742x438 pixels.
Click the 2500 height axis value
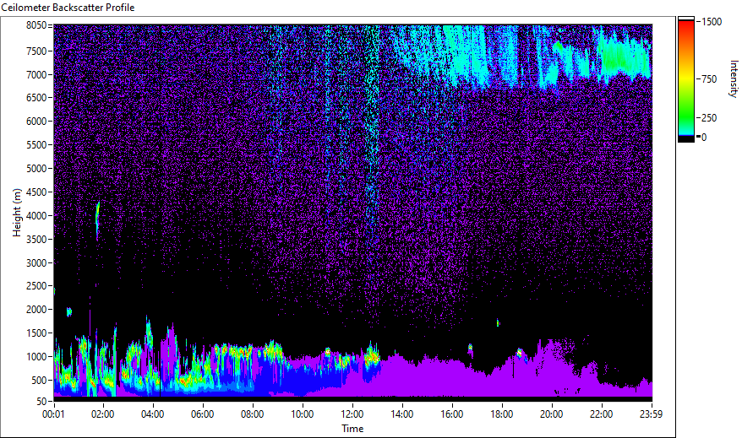point(36,286)
